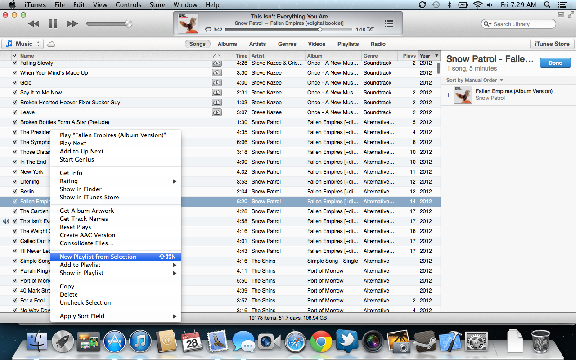Skip to the next track
Image resolution: width=576 pixels, height=360 pixels.
click(72, 24)
